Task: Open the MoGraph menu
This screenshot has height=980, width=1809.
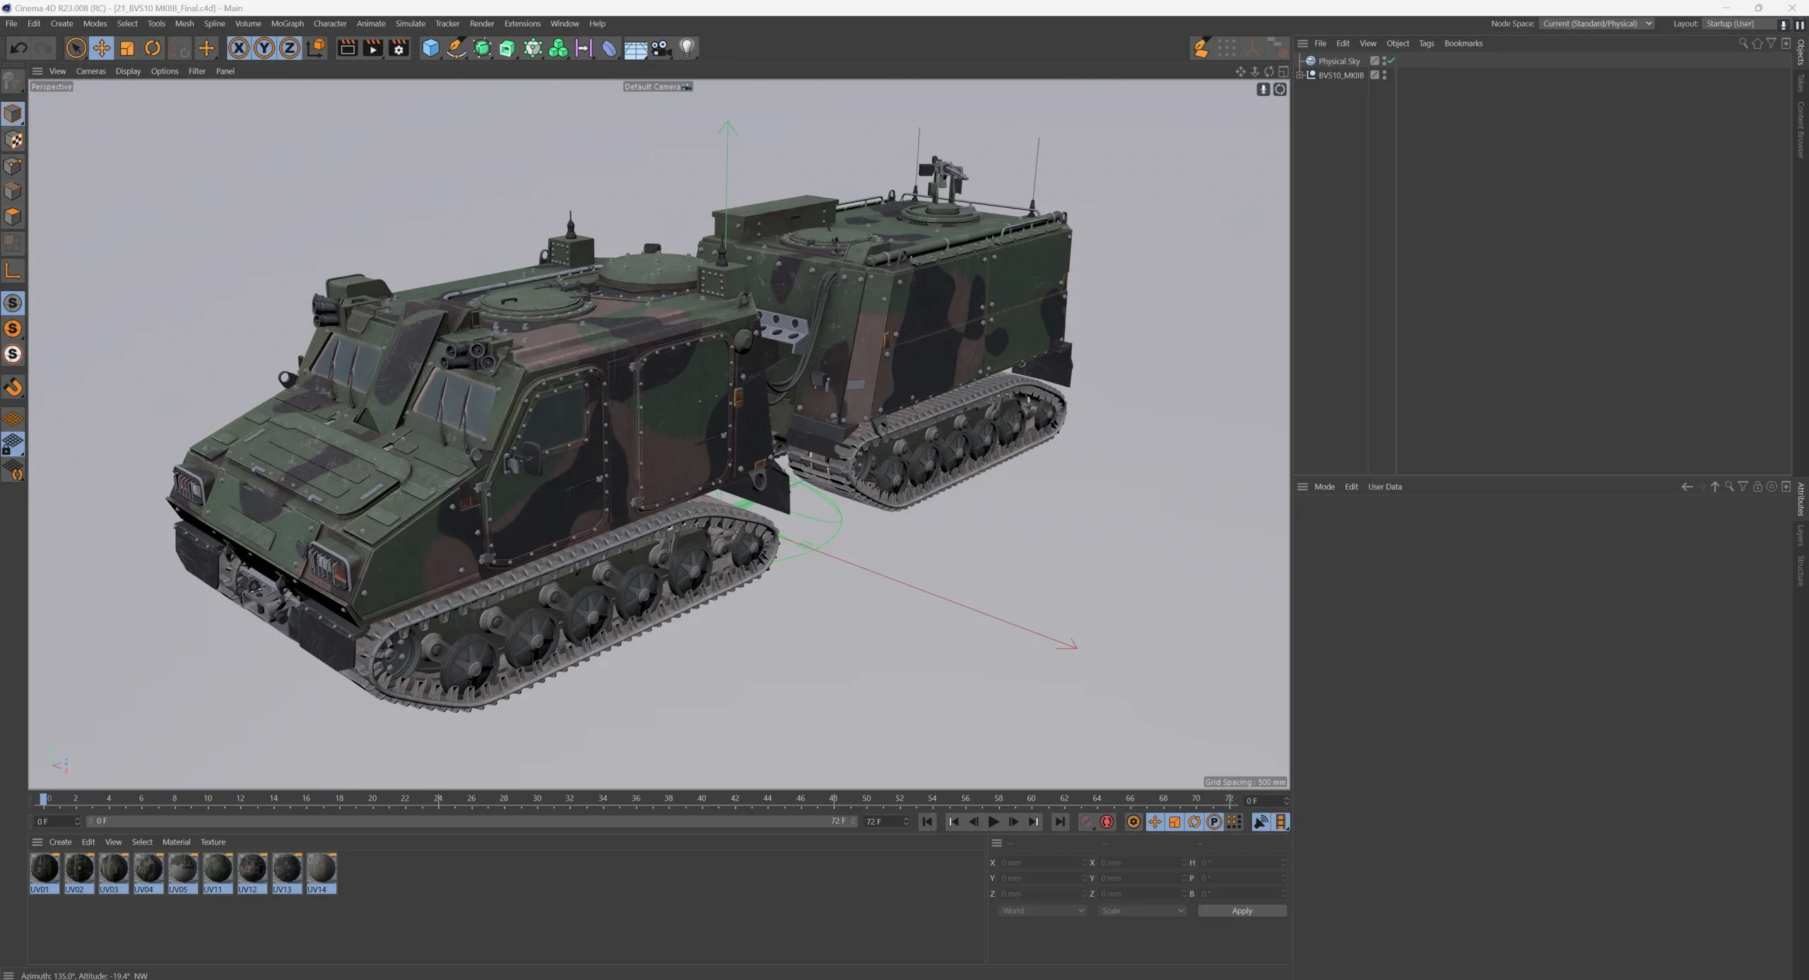Action: [x=287, y=23]
